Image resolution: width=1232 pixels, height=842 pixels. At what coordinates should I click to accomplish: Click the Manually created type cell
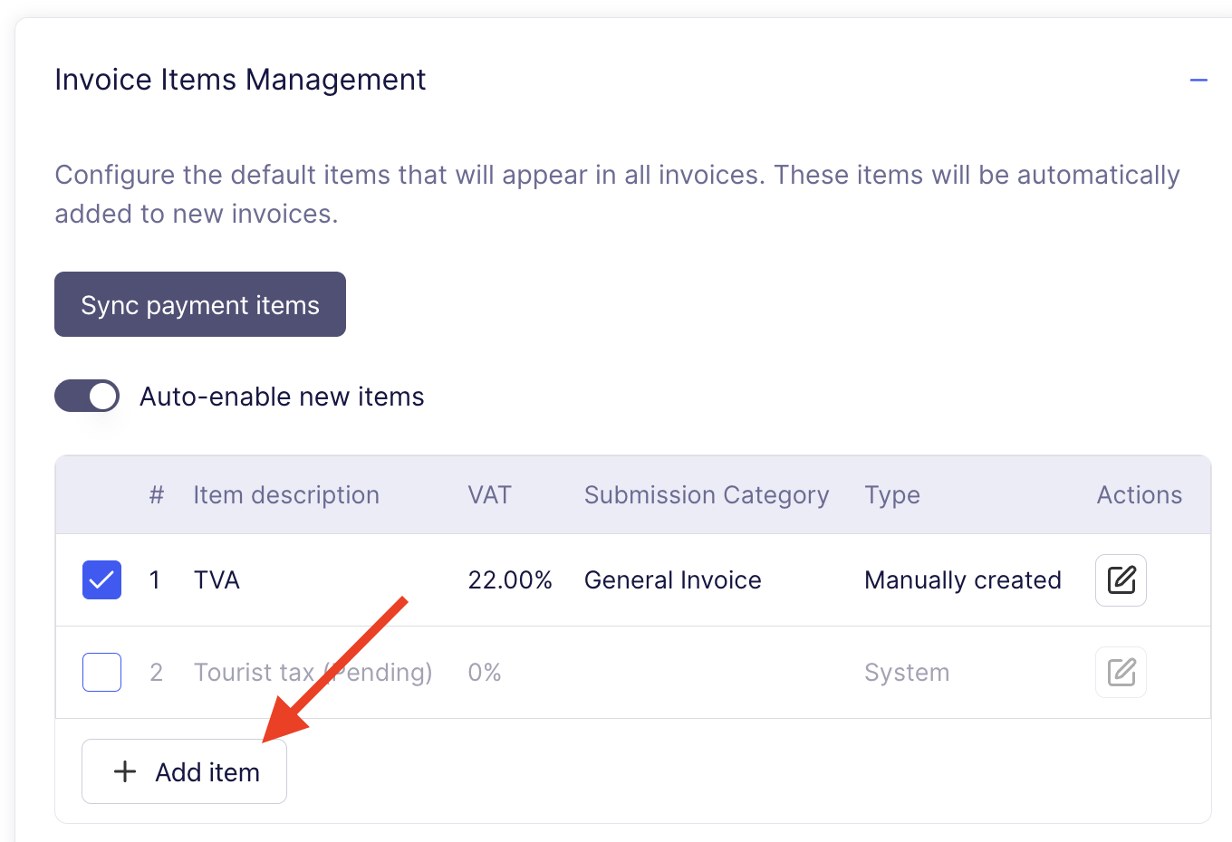tap(963, 580)
